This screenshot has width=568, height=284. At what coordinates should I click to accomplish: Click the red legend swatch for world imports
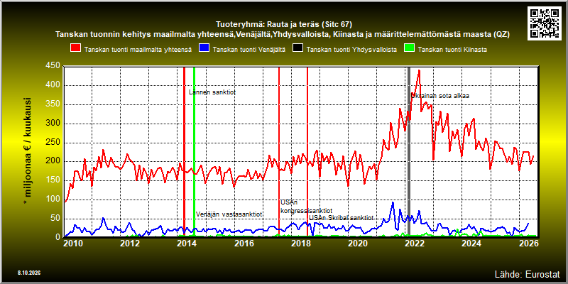pos(75,48)
